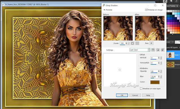Open the Settings preset combo box
The height and width of the screenshot is (109, 180).
pos(140,50)
